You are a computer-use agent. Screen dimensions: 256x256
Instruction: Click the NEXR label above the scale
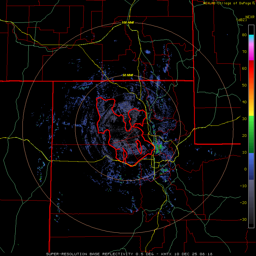[x=250, y=17]
